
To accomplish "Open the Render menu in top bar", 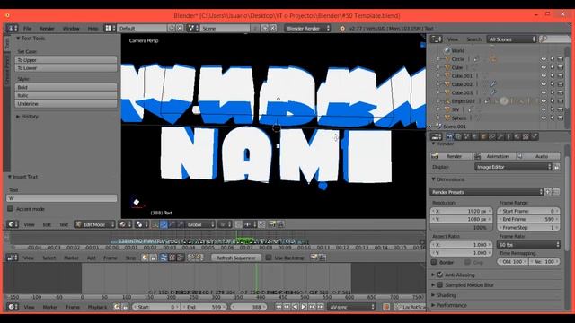I will coord(47,28).
